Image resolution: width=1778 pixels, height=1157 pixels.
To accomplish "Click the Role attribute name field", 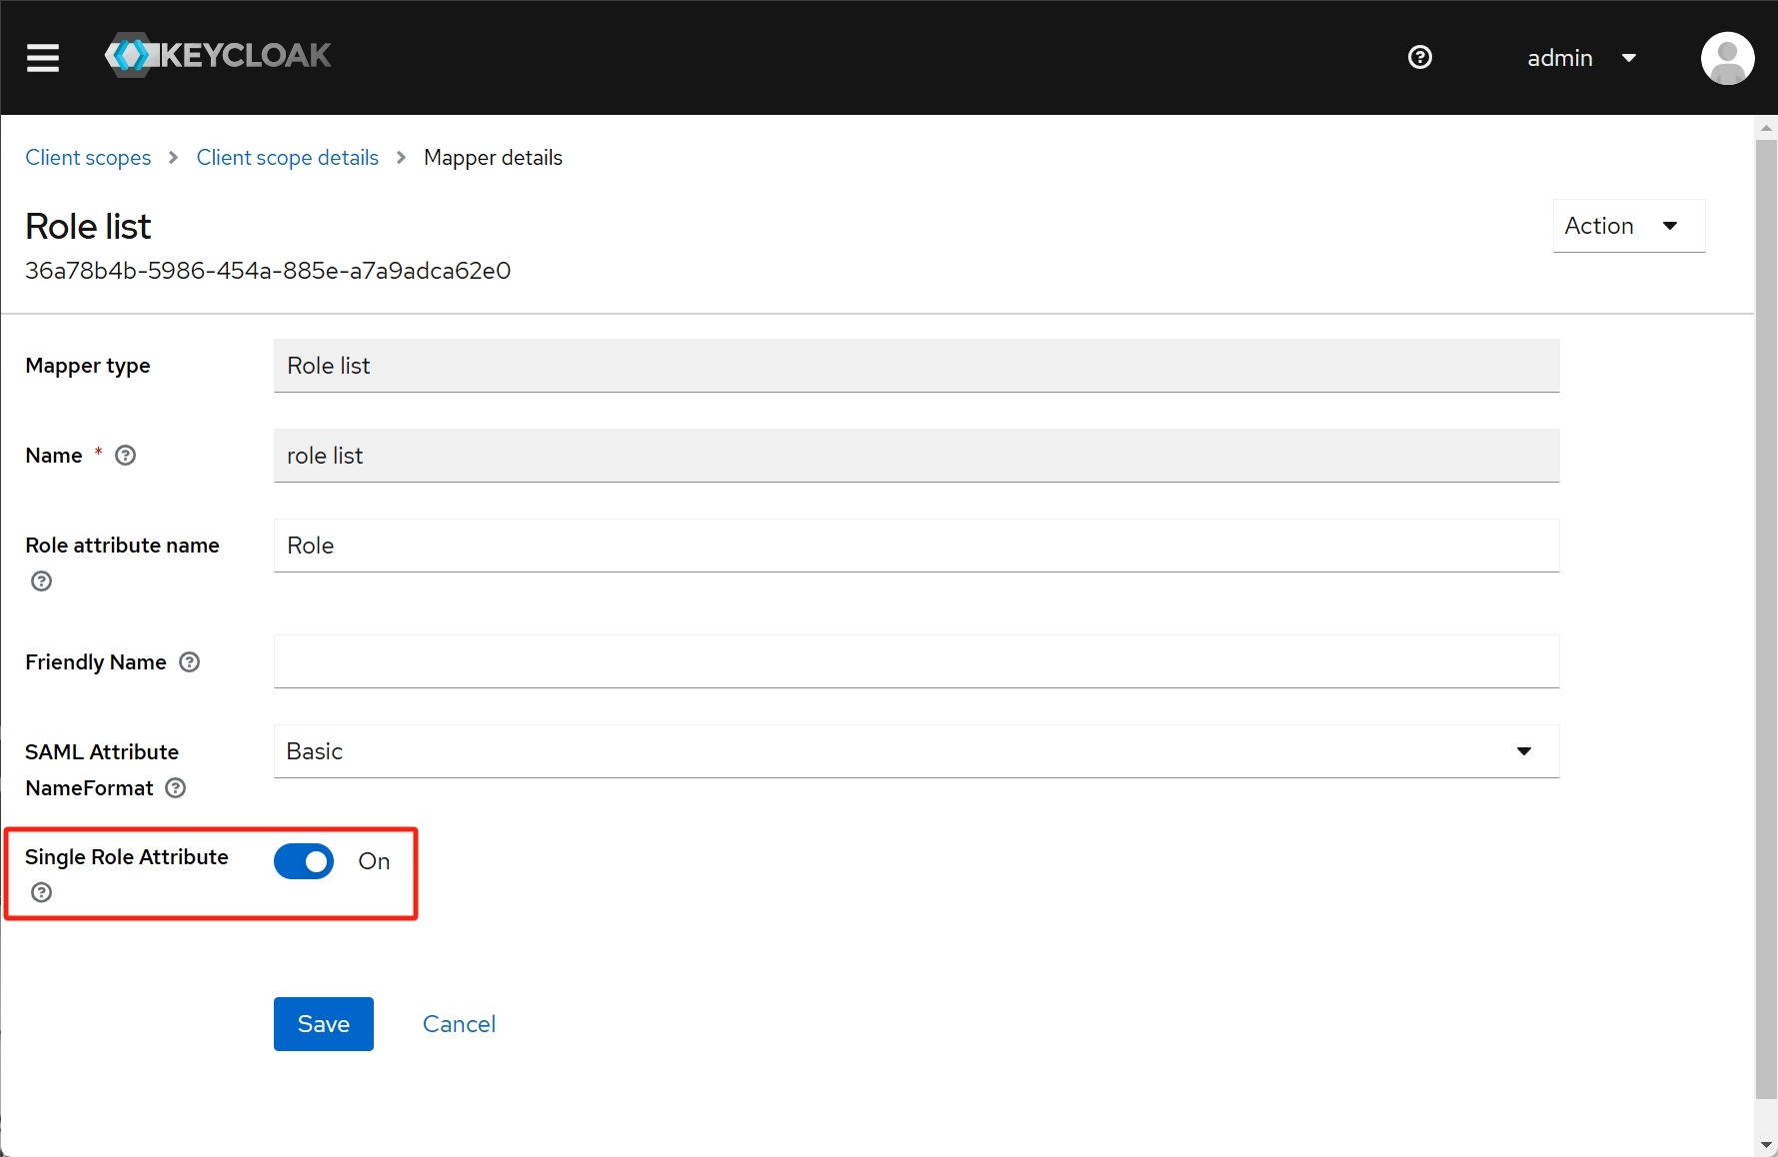I will pyautogui.click(x=915, y=546).
